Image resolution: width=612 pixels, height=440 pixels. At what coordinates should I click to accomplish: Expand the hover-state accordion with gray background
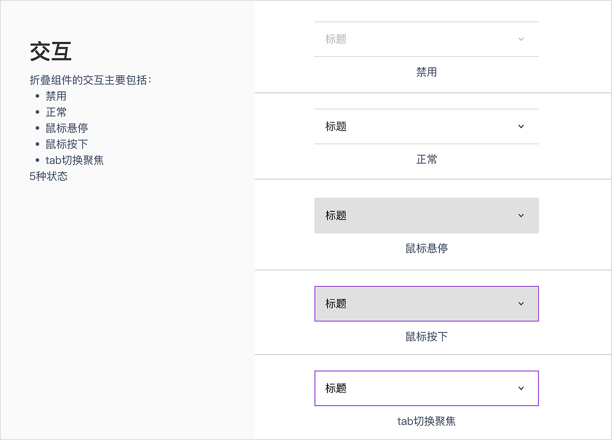pos(426,216)
